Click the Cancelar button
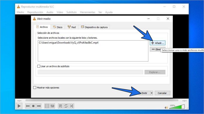Viewport: 204px width, 114px height. click(162, 93)
